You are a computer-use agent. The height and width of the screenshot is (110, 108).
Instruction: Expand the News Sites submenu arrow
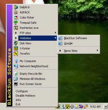pos(97,50)
